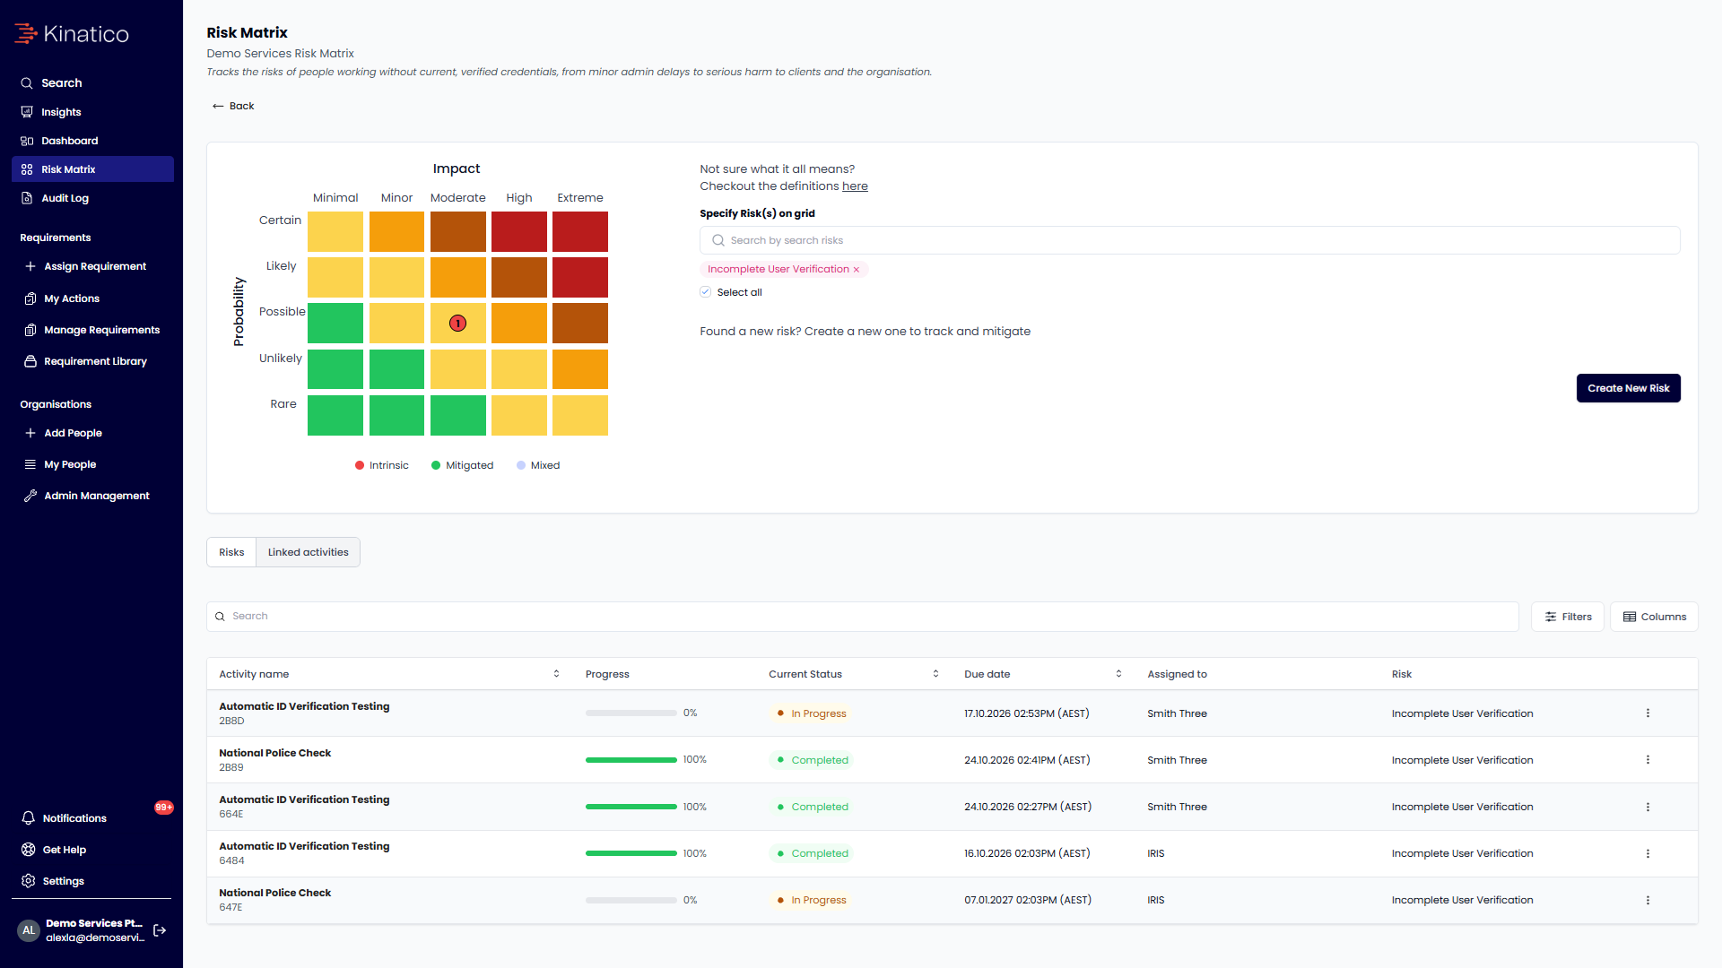This screenshot has width=1722, height=968.
Task: Open the National Police Check 2B89 activity
Action: pos(274,753)
